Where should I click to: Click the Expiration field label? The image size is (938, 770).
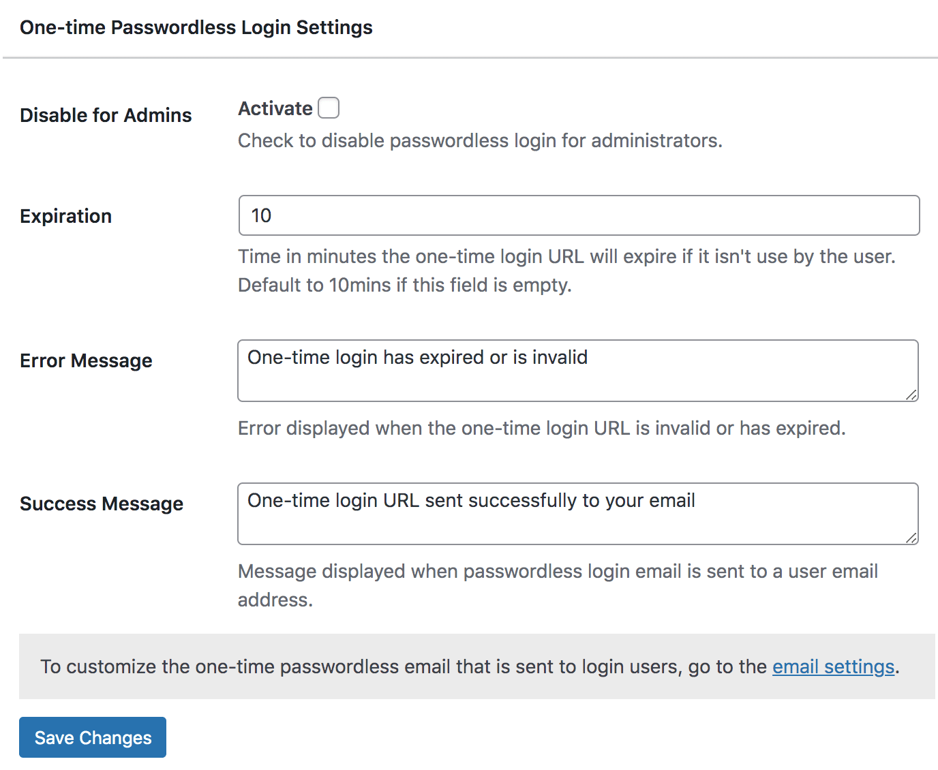65,216
